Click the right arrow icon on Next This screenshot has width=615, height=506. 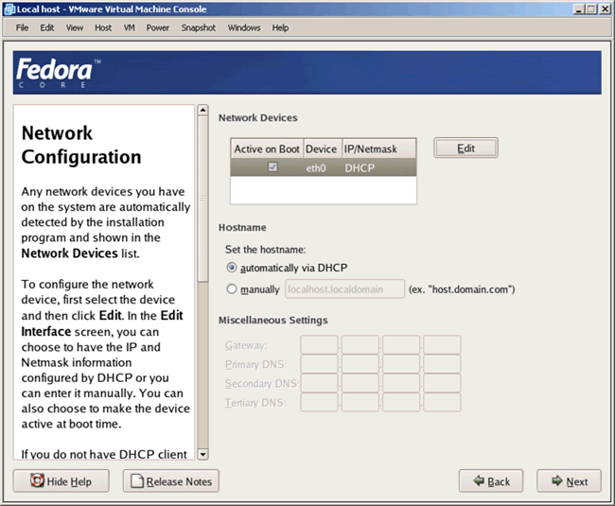[x=555, y=481]
